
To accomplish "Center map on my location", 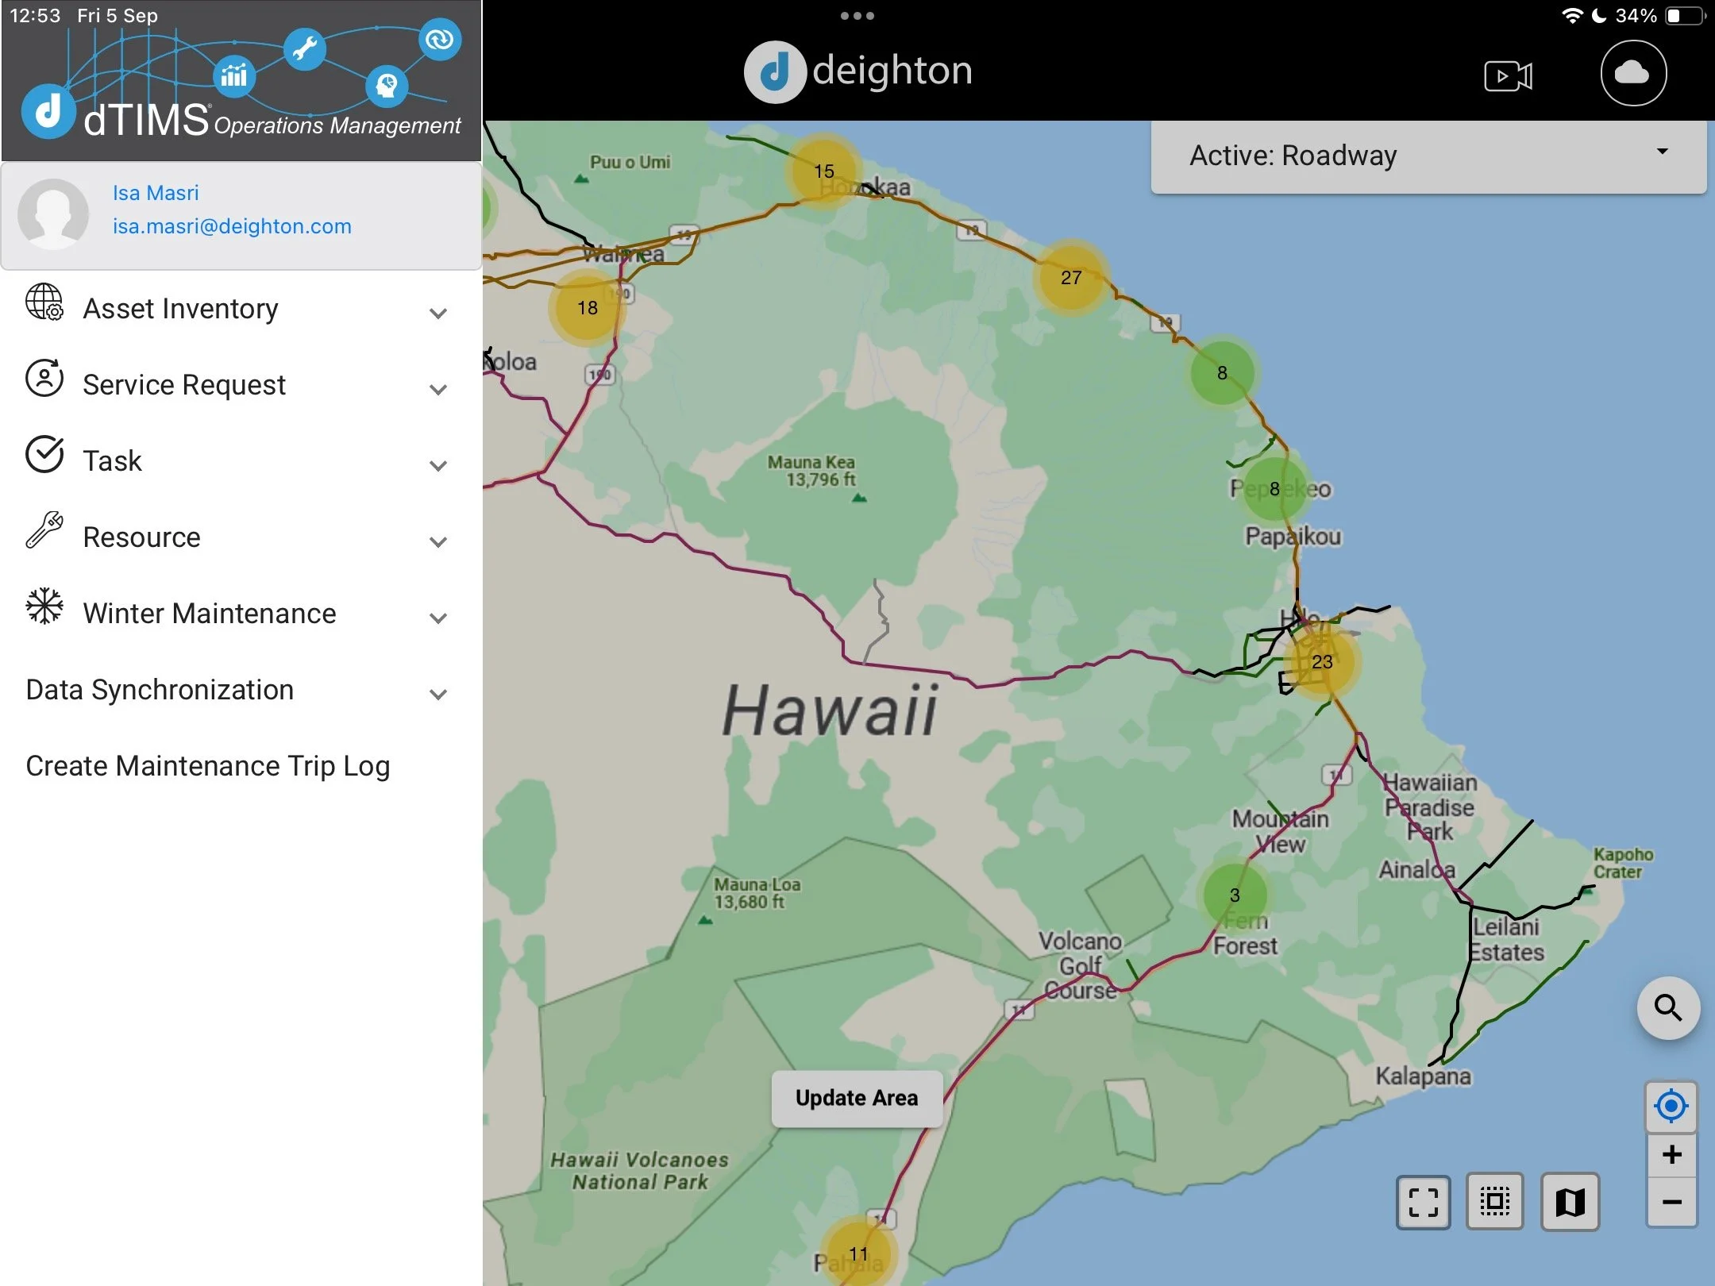I will click(x=1671, y=1106).
